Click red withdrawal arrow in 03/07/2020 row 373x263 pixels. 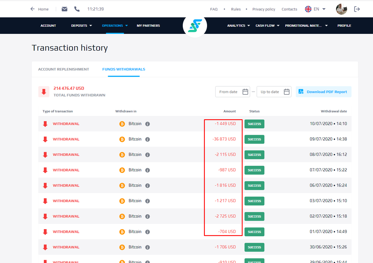[45, 201]
